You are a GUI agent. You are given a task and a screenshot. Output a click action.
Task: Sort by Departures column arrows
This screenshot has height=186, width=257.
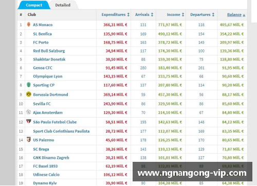(213, 14)
